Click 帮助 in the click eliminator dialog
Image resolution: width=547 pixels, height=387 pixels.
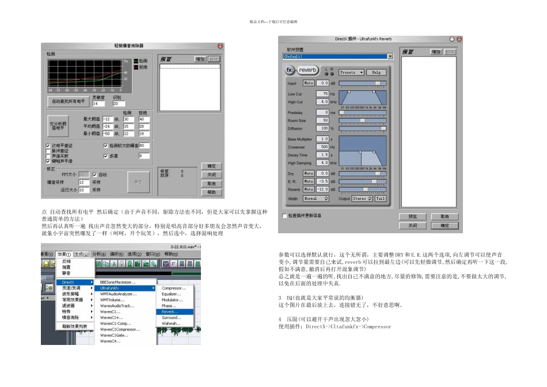pyautogui.click(x=212, y=192)
